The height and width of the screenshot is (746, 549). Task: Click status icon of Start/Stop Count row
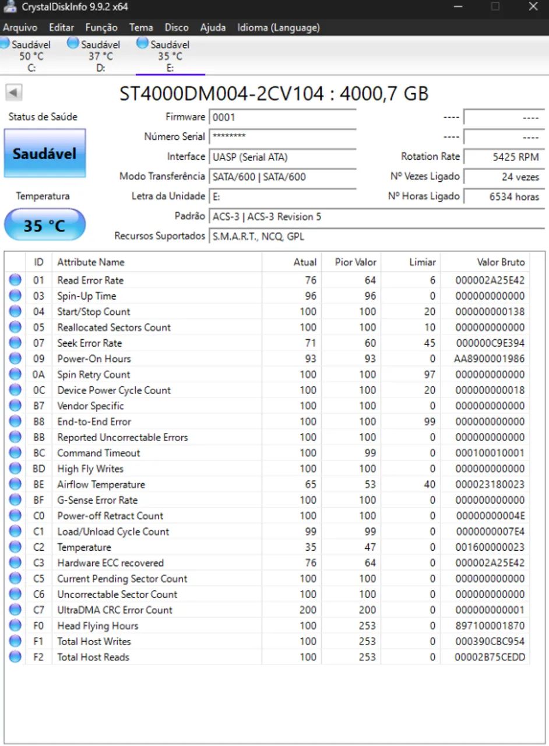point(15,312)
